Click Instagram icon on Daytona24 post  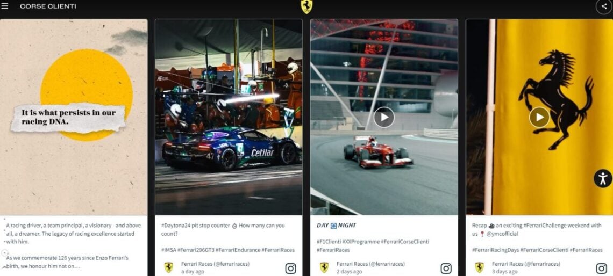(x=290, y=268)
